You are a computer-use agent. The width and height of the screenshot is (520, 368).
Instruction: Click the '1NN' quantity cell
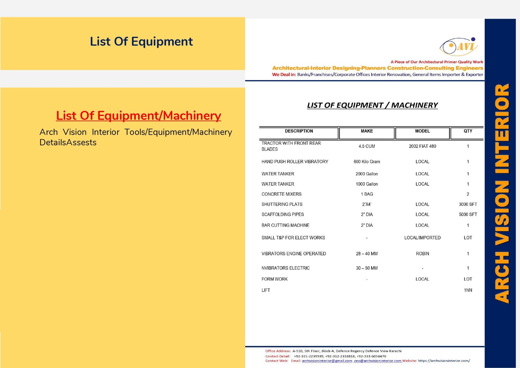pos(468,290)
